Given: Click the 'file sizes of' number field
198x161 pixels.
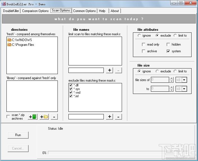Looking at the screenshot, I should coord(160,80).
